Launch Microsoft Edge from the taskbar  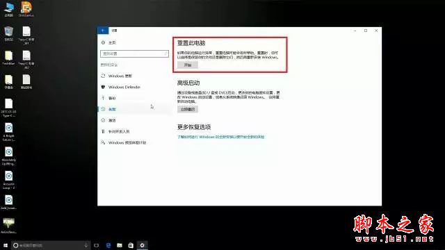108,245
